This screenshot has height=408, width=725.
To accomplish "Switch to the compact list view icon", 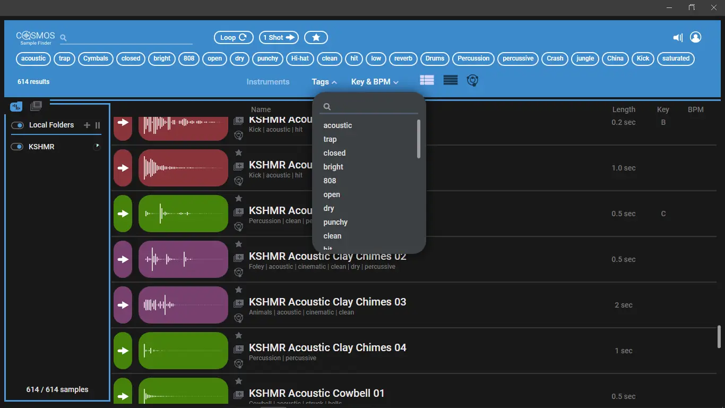I will (x=451, y=80).
